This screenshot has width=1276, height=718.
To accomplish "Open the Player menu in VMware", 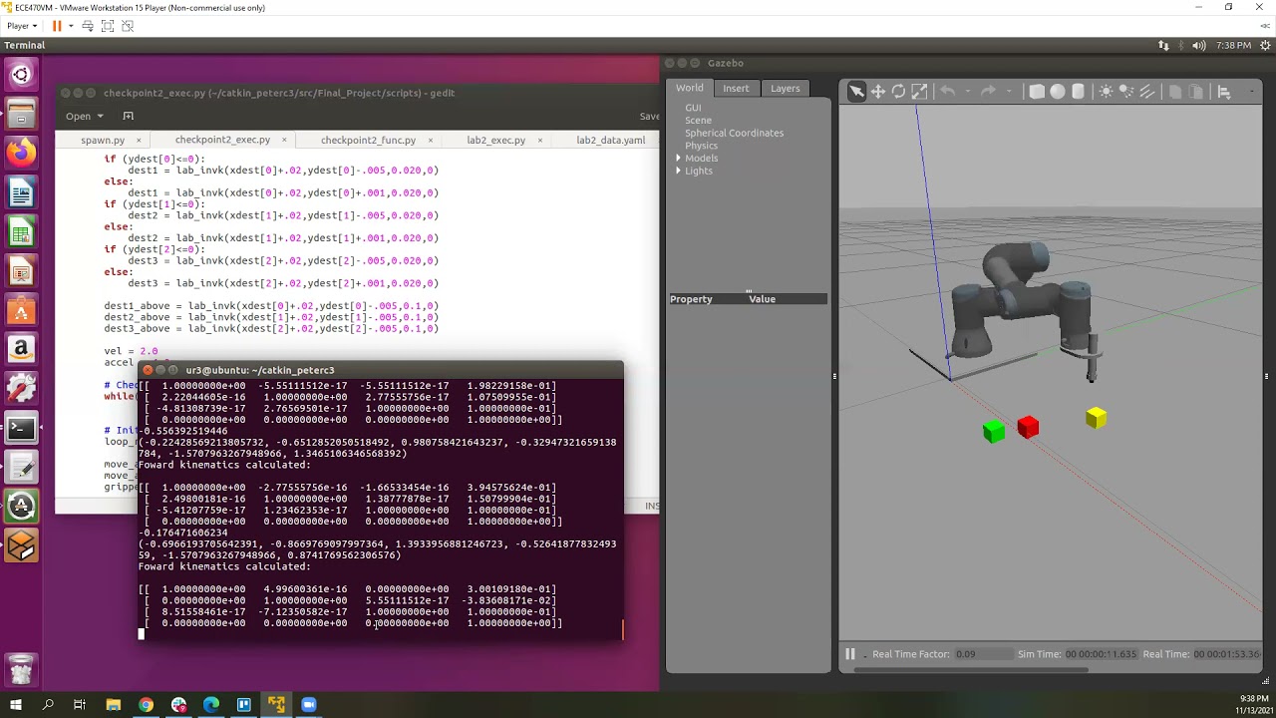I will click(x=22, y=25).
